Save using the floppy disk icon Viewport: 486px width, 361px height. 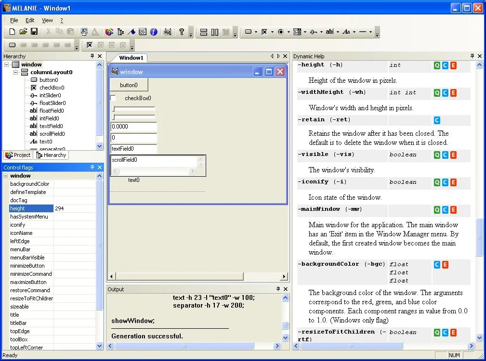tap(34, 32)
